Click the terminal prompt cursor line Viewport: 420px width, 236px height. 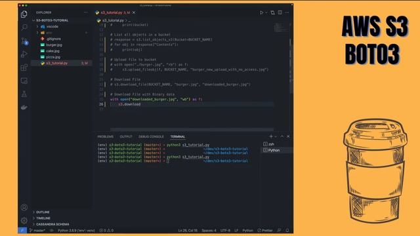173,161
